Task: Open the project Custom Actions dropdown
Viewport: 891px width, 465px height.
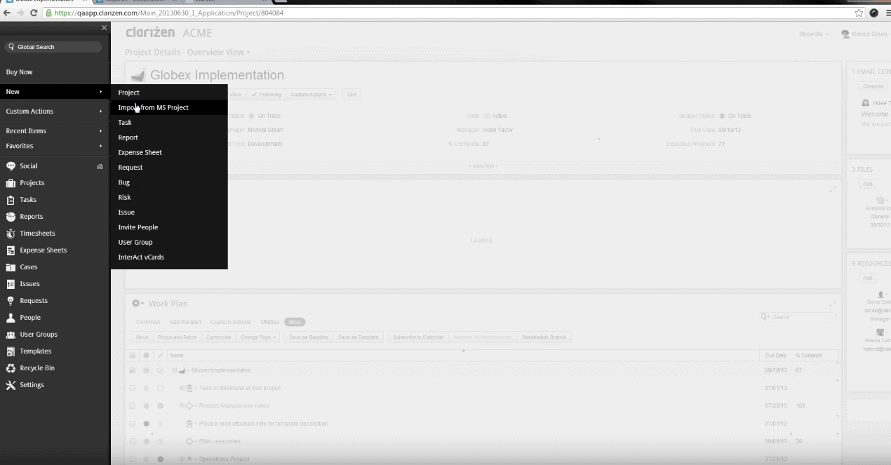Action: coord(311,95)
